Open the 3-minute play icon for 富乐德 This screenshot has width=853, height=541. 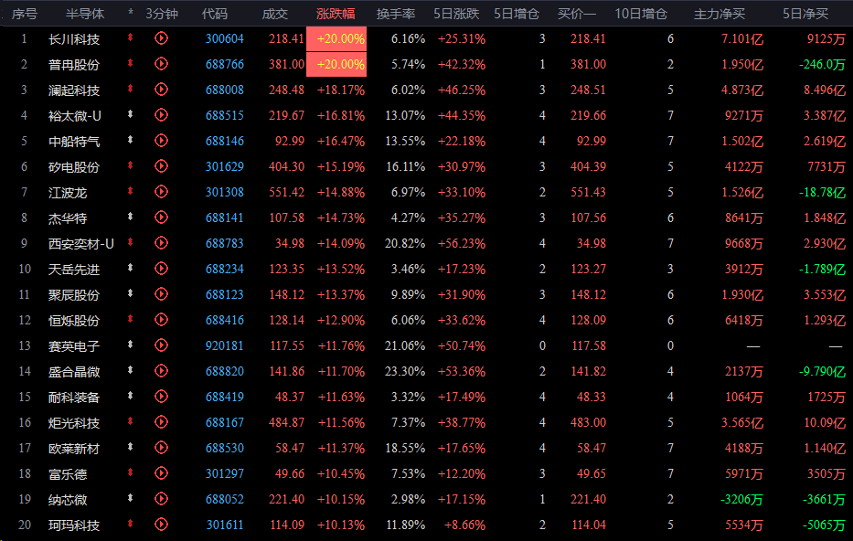coord(161,472)
